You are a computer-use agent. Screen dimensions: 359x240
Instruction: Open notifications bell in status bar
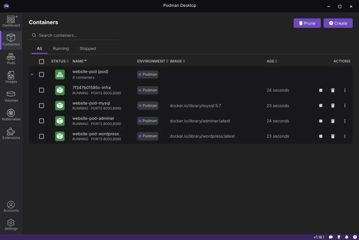pyautogui.click(x=347, y=237)
